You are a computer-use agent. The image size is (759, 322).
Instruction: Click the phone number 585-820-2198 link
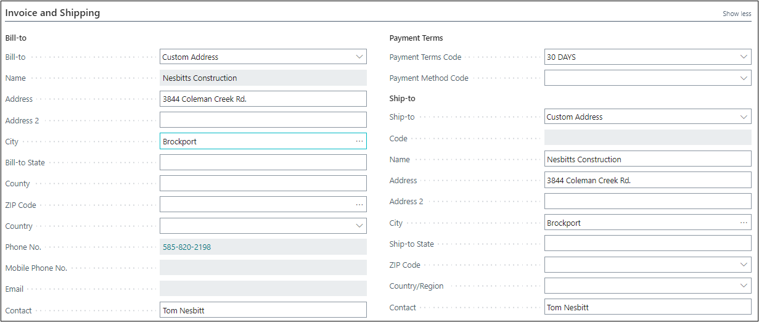point(187,247)
